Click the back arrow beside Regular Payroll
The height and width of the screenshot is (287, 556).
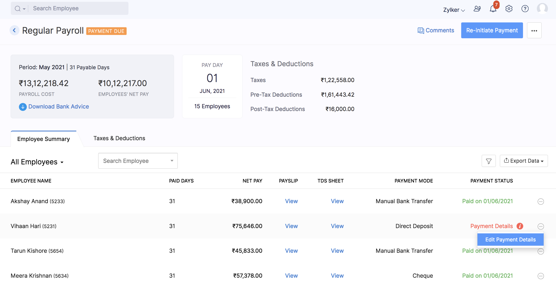(14, 30)
